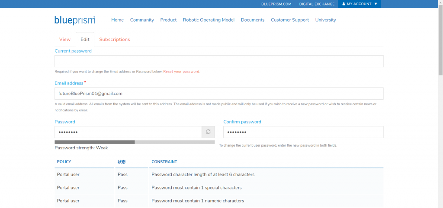Click 'Password character length of at least 6 characters'

203,174
